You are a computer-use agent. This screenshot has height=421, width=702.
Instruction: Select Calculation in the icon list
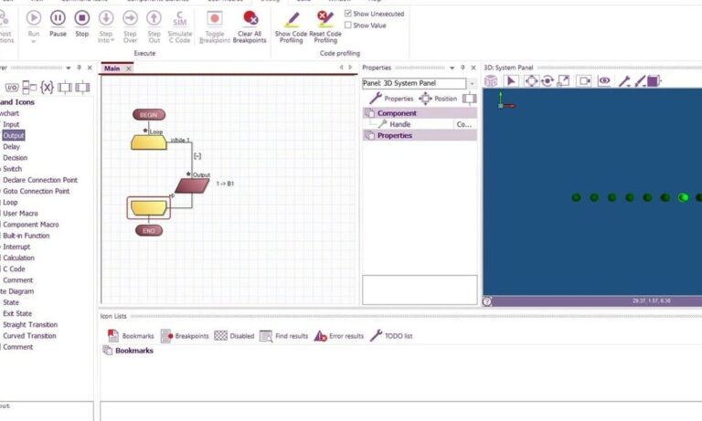(18, 258)
